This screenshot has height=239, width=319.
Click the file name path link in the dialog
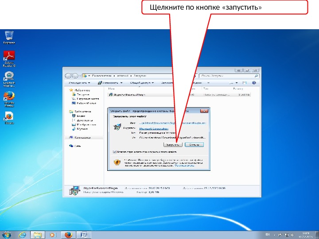click(173, 123)
